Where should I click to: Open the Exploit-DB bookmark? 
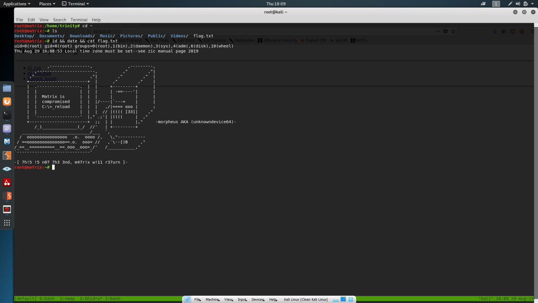316,40
